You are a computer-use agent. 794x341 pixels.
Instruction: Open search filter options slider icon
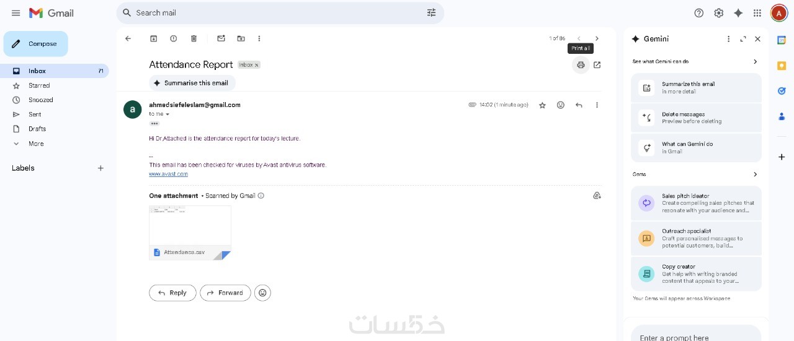pos(432,12)
